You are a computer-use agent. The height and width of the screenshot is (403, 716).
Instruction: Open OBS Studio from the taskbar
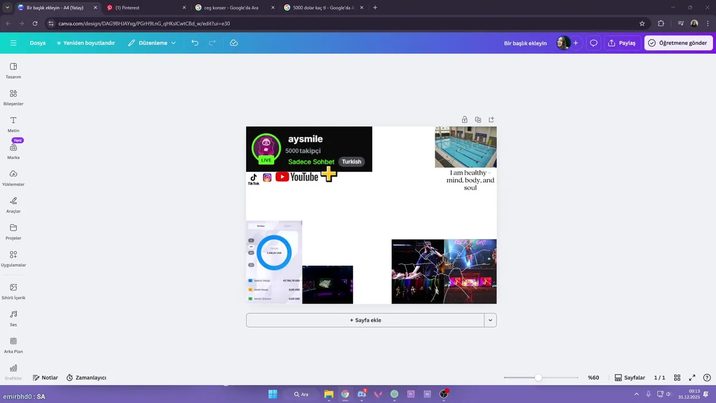pos(444,394)
